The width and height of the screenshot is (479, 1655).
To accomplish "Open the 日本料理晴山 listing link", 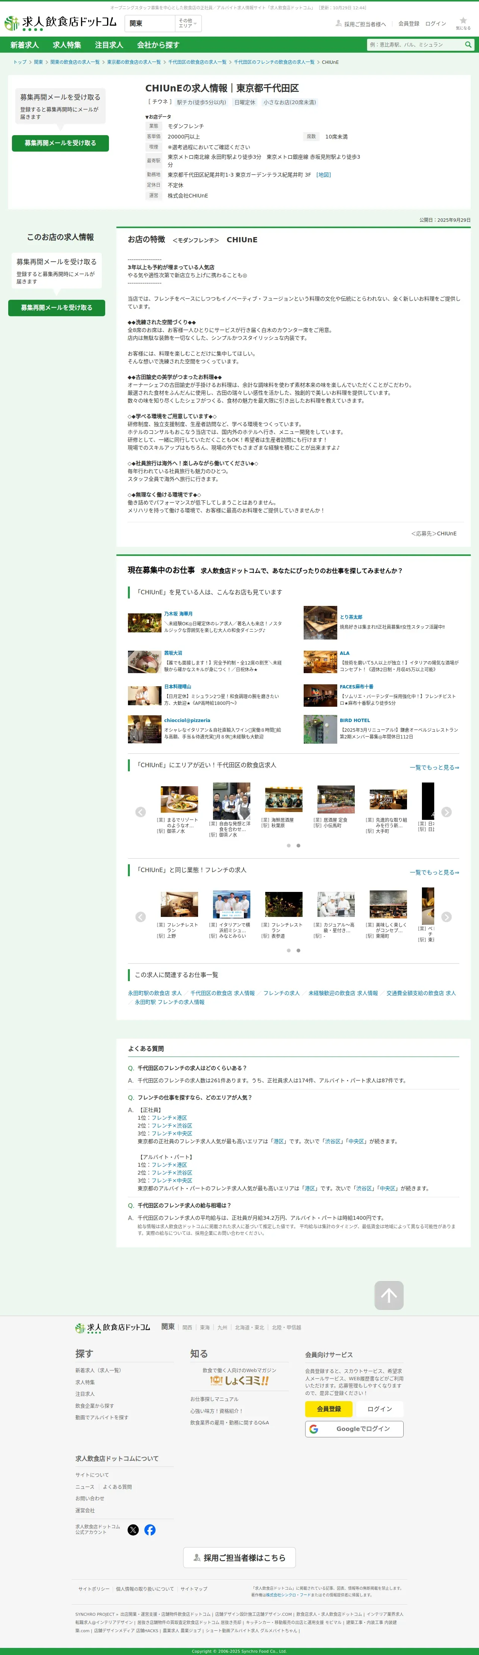I will coord(177,687).
